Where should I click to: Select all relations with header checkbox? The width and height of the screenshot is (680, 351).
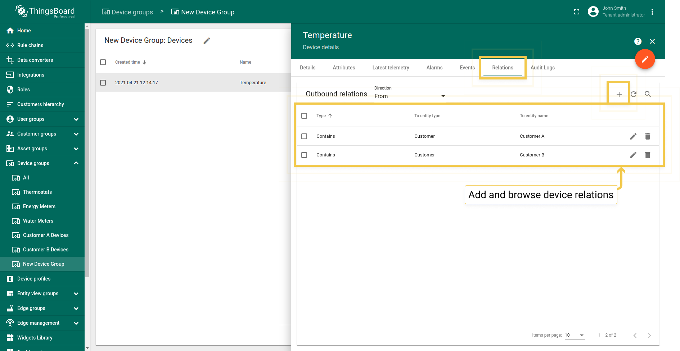click(304, 116)
